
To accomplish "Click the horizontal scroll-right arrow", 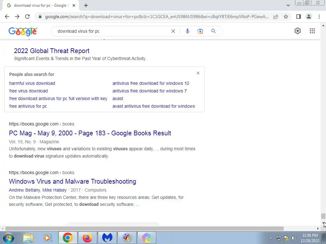I will coord(318,228).
